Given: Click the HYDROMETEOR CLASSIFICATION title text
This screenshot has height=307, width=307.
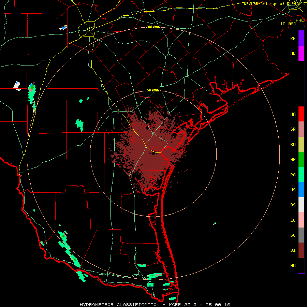Looking at the screenshot, I should pos(120,305).
